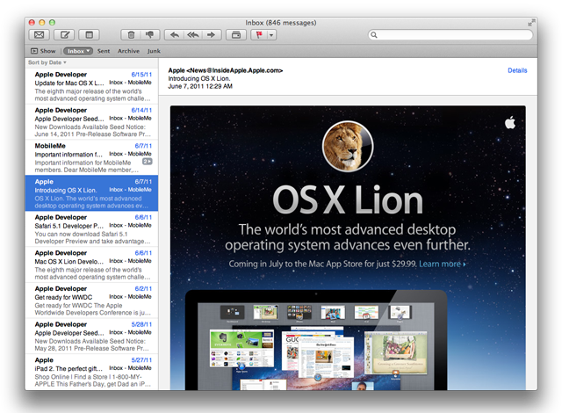The width and height of the screenshot is (562, 413).
Task: Click inside the search field
Action: pyautogui.click(x=450, y=35)
